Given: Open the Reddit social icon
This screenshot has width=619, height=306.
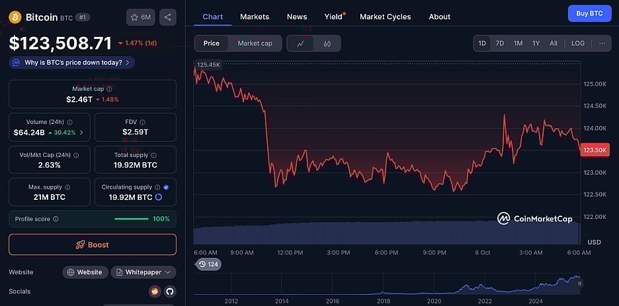Looking at the screenshot, I should tap(155, 291).
